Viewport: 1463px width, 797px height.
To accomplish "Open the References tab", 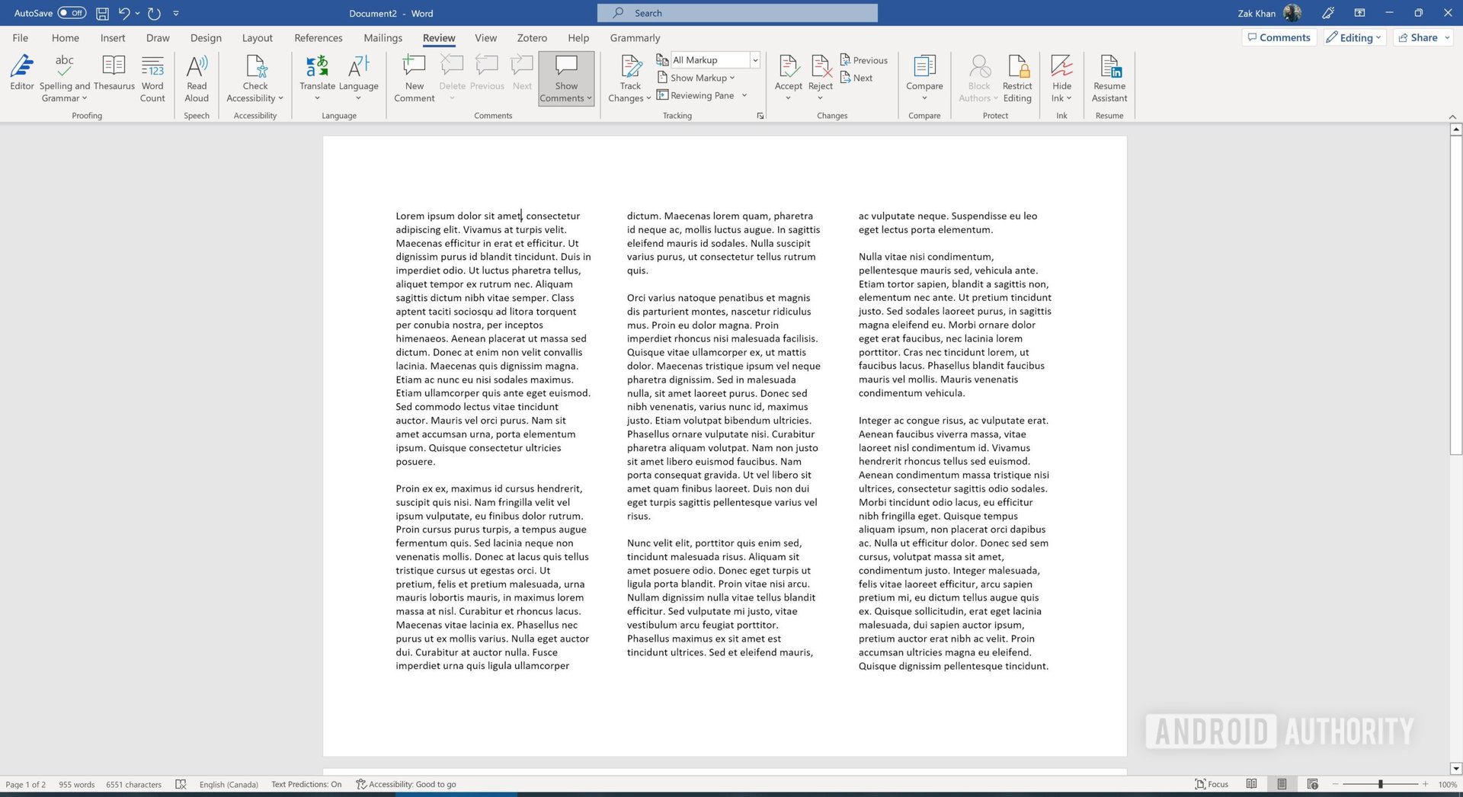I will [318, 38].
